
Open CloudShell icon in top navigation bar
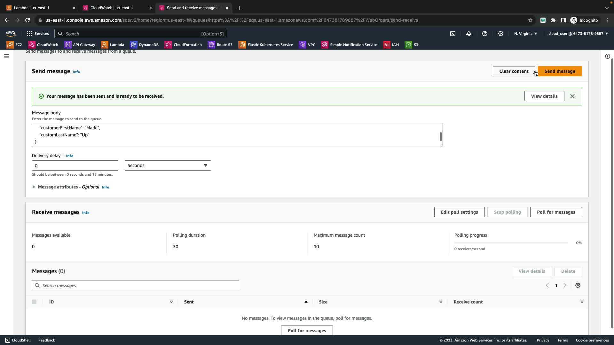point(453,34)
